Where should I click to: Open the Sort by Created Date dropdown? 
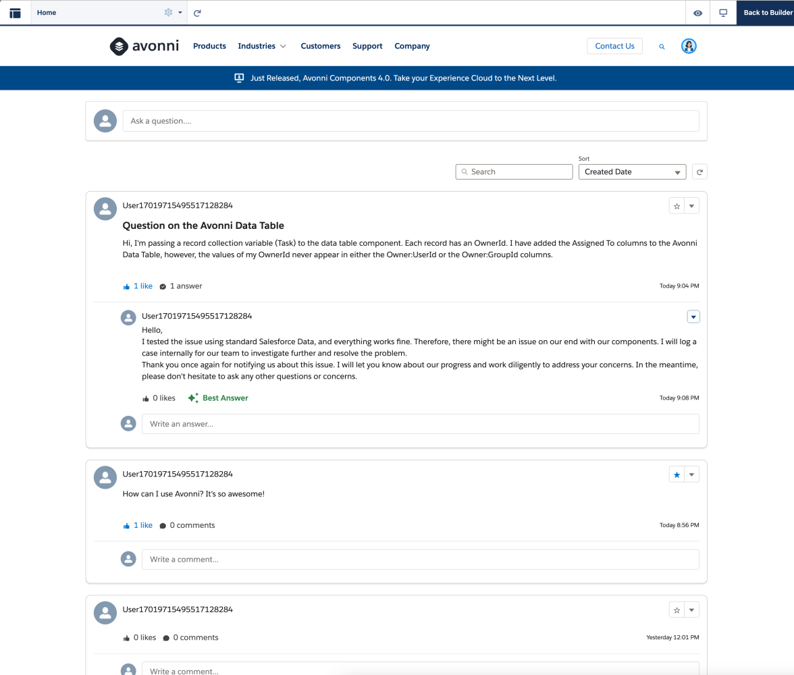(632, 172)
